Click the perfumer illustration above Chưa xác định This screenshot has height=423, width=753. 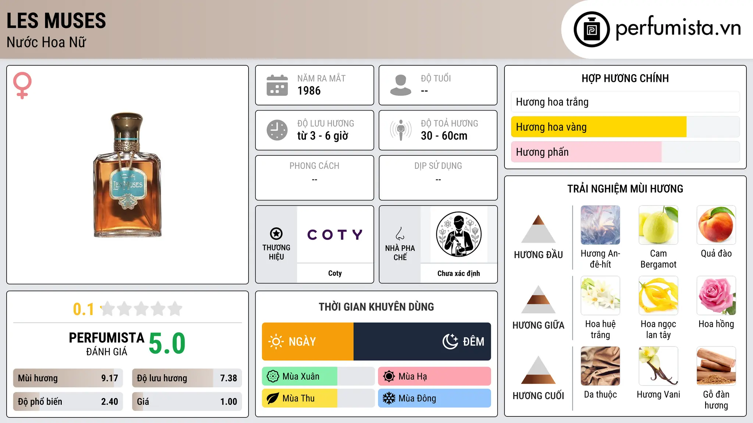pos(458,234)
